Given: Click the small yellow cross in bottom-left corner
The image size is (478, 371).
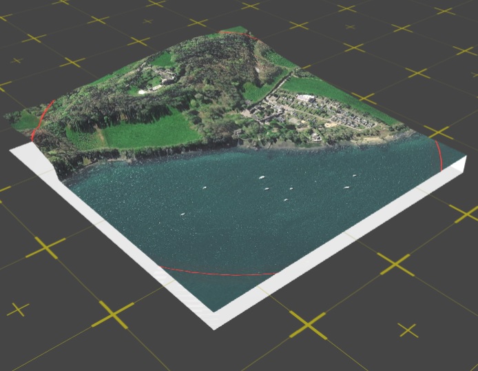Looking at the screenshot, I should coord(17,308).
